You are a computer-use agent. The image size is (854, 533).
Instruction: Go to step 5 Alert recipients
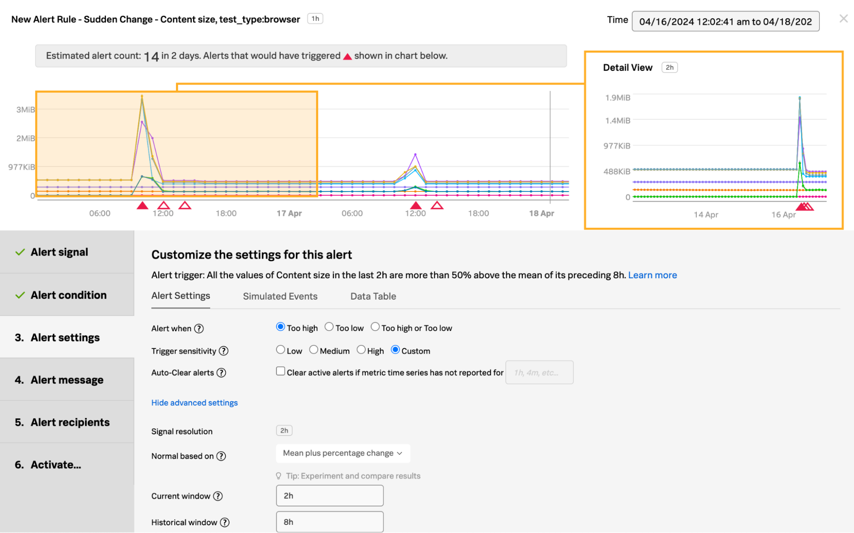tap(67, 422)
